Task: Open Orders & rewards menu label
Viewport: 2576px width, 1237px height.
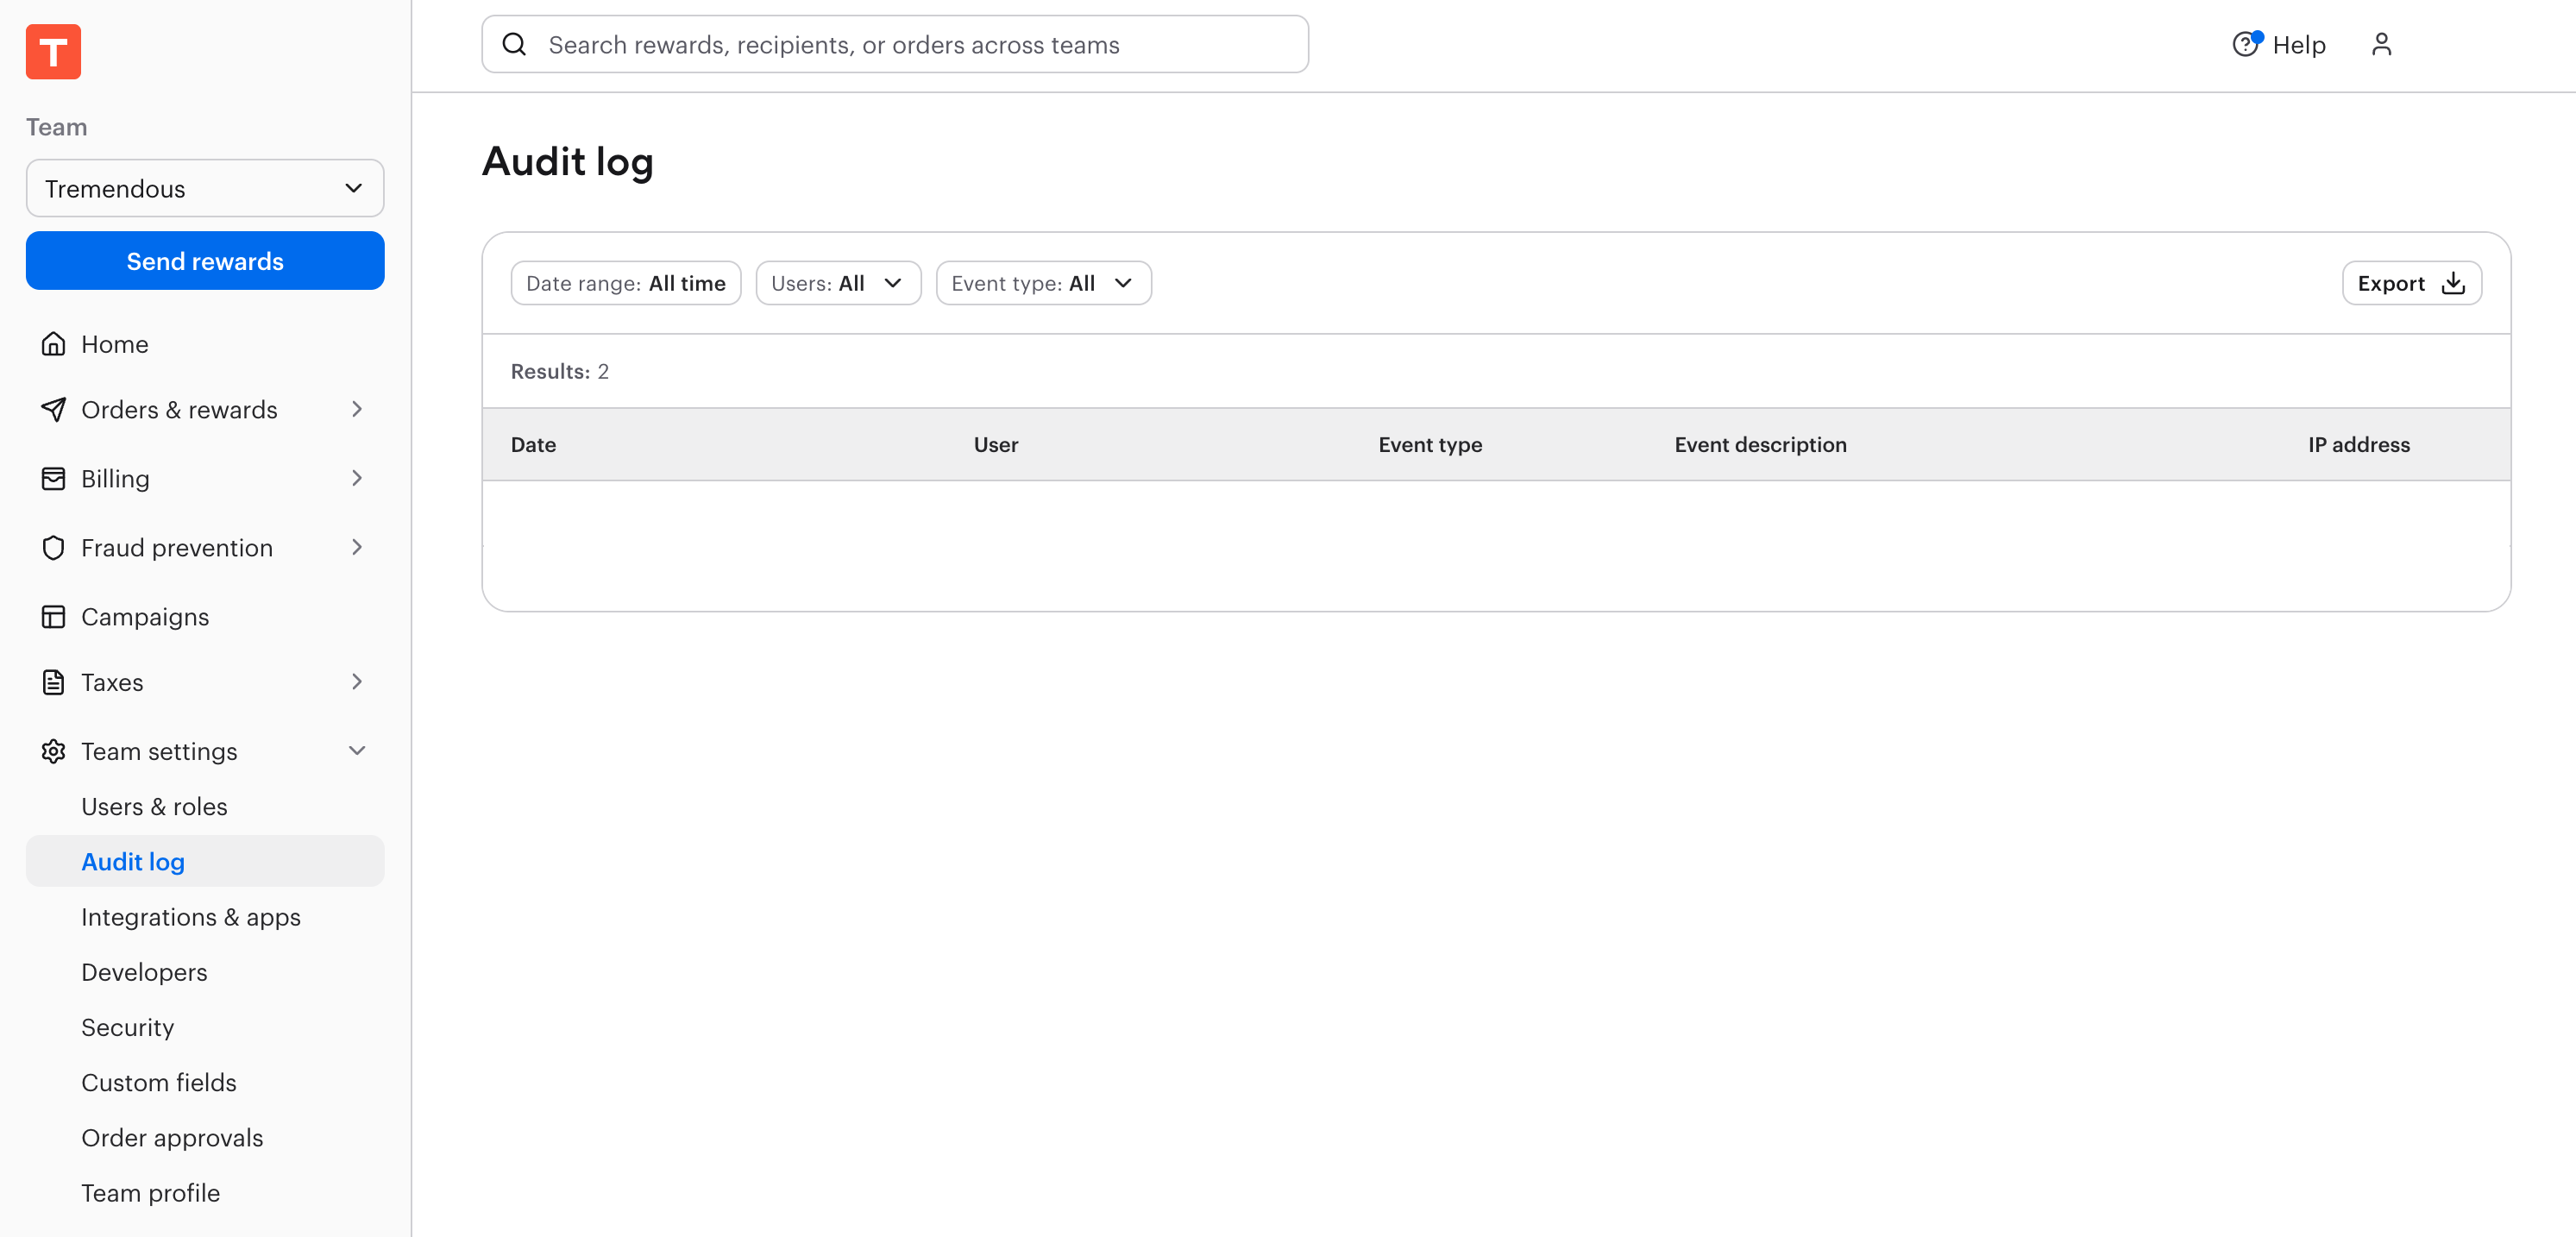Action: (179, 409)
